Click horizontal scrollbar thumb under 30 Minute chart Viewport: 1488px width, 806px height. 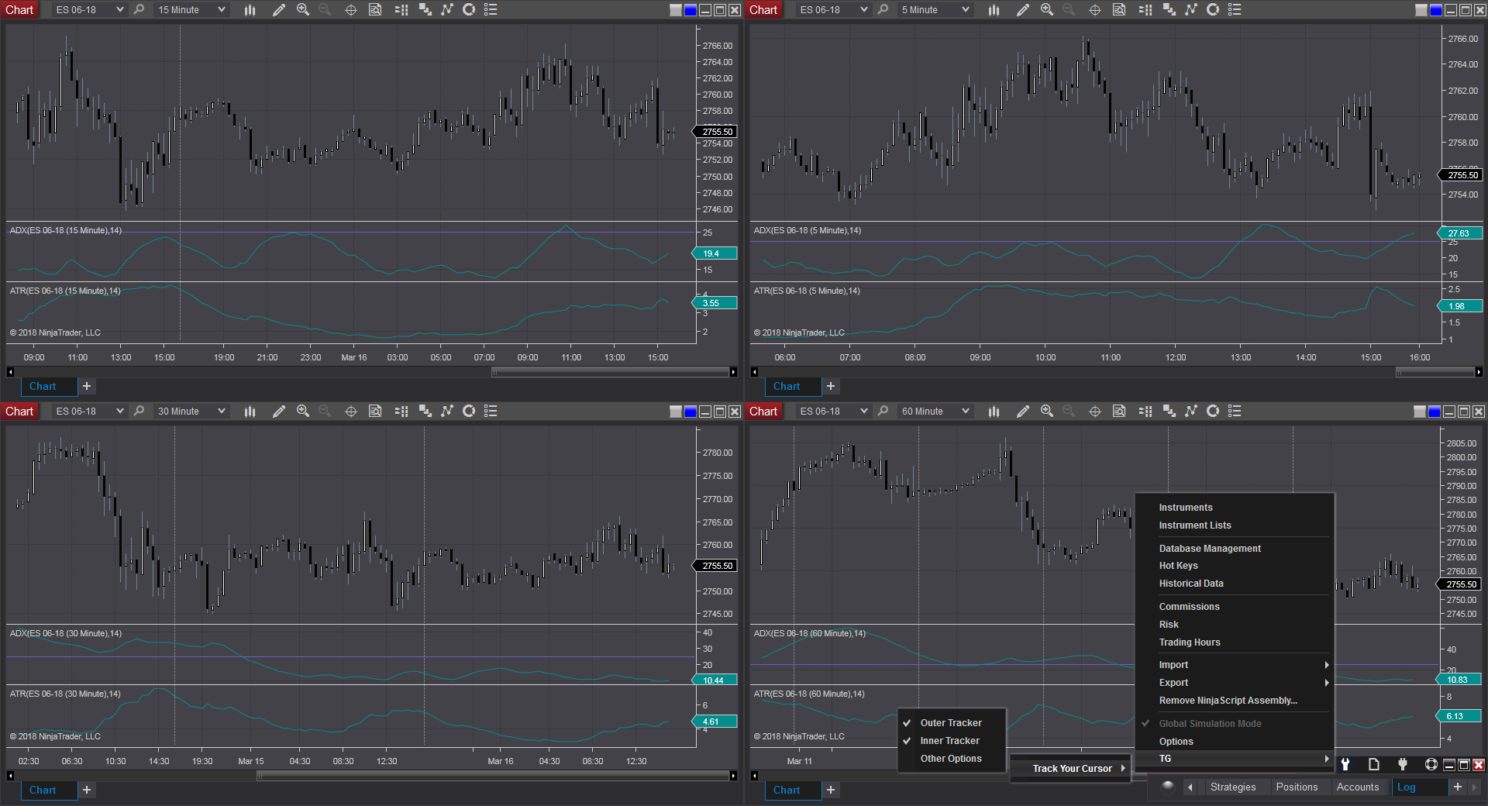(x=493, y=776)
